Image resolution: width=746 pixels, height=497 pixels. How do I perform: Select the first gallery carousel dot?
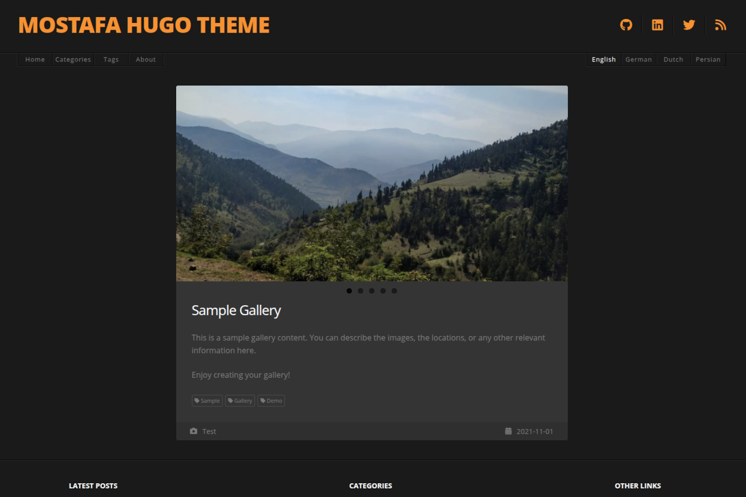click(349, 291)
